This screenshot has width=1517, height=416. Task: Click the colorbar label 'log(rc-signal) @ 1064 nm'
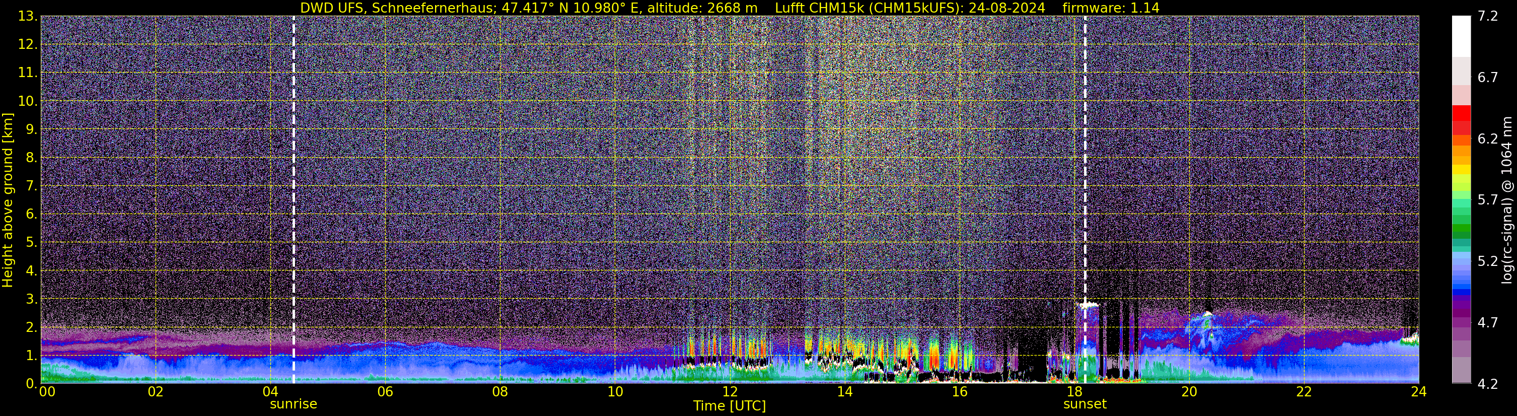coord(1507,200)
